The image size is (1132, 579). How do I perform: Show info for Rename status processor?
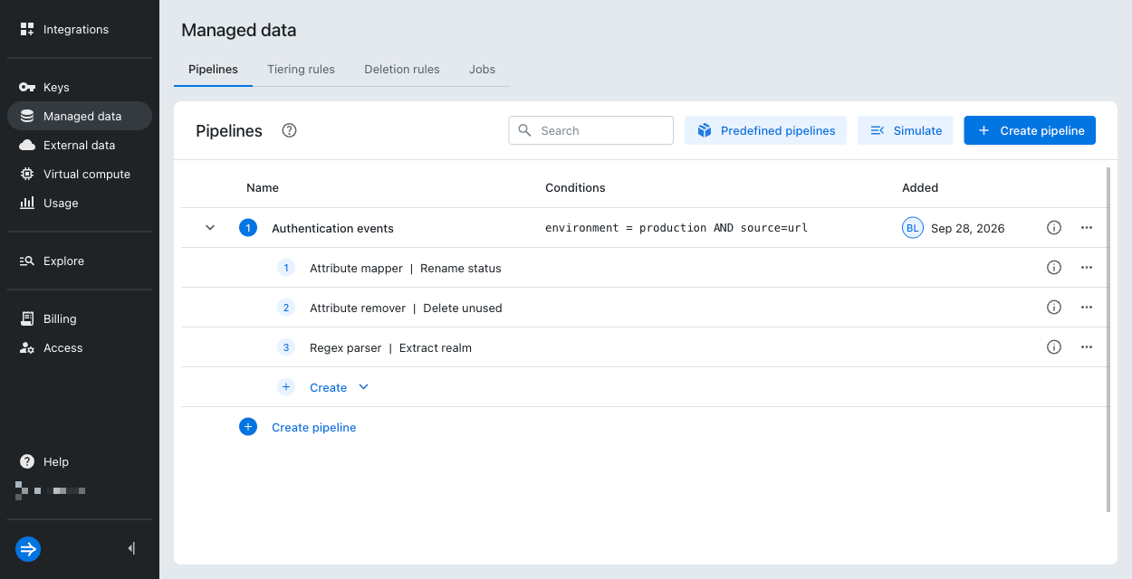click(1053, 268)
